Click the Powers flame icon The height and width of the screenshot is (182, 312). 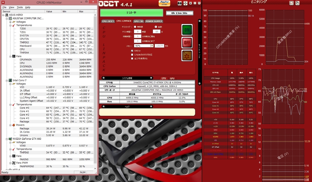[14, 125]
